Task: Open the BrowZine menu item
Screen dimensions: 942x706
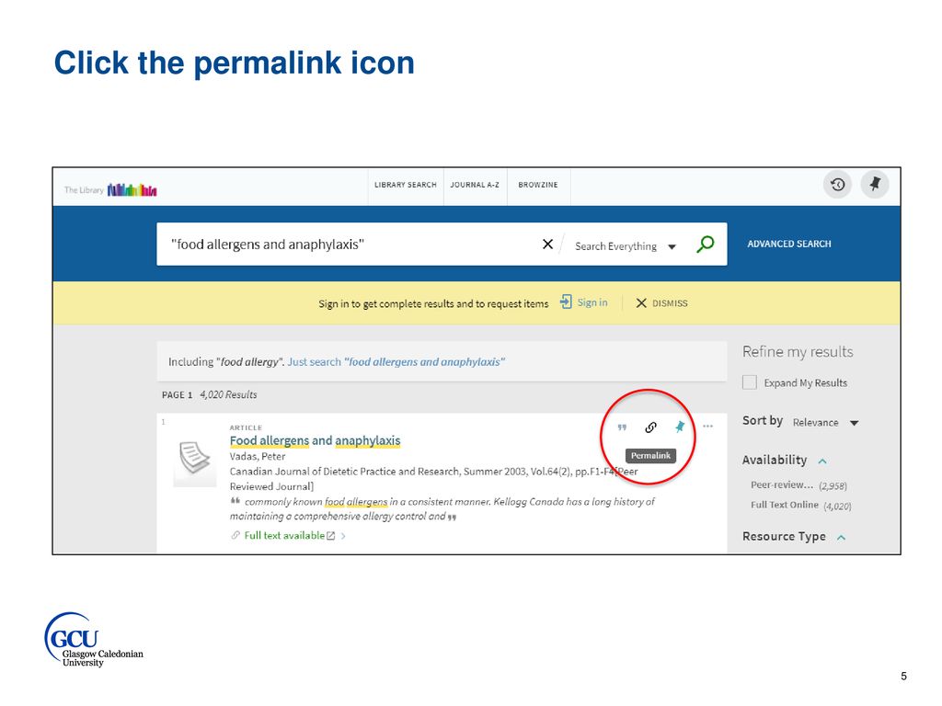Action: click(x=537, y=185)
